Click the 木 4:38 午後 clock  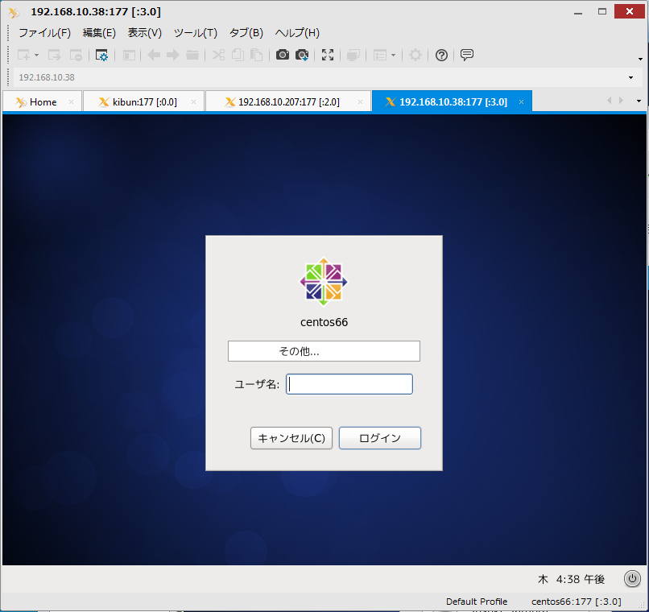pos(571,579)
